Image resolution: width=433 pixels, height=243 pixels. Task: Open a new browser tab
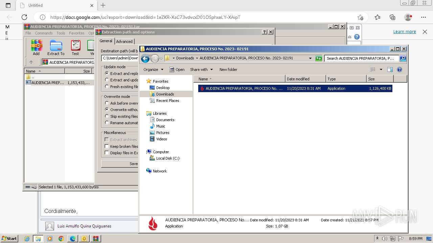pos(103,5)
